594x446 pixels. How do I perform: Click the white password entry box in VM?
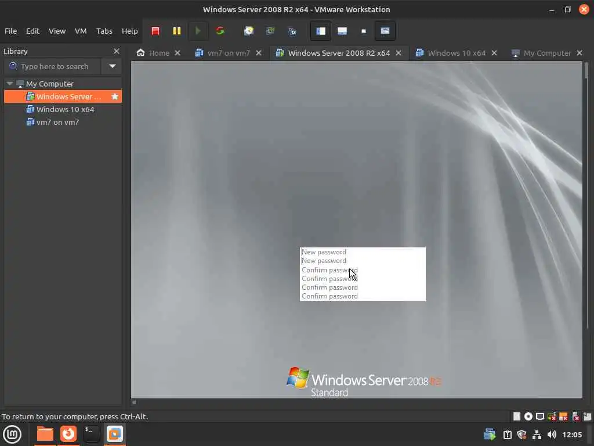point(363,274)
